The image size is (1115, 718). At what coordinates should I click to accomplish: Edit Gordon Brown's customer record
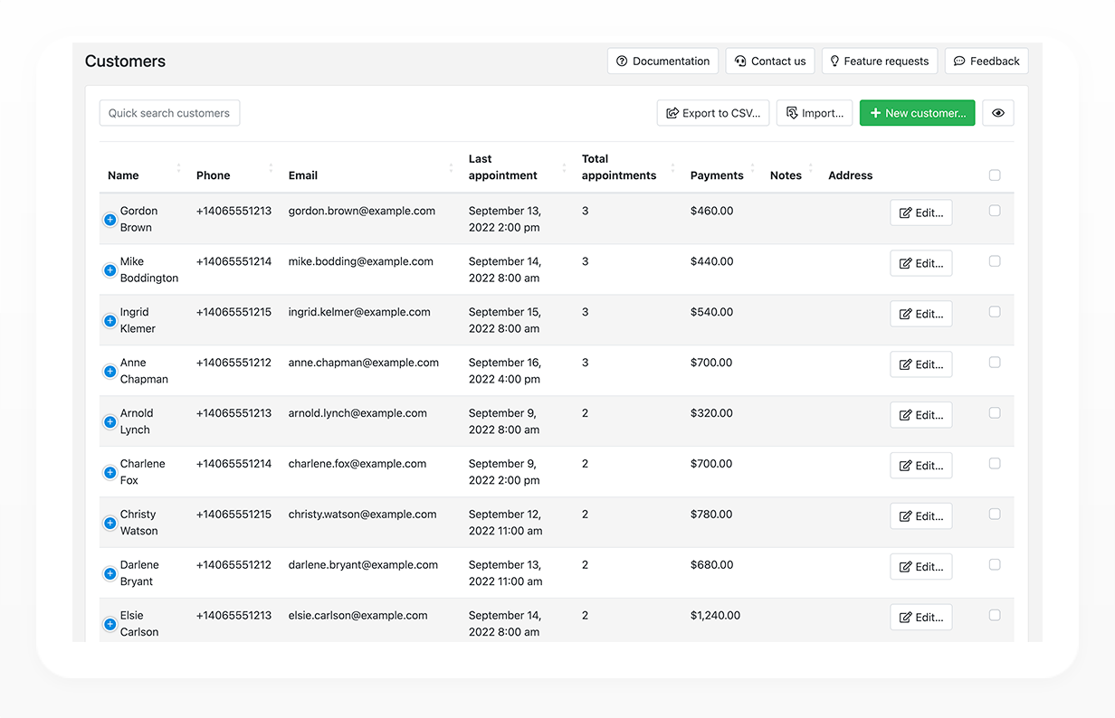click(921, 213)
